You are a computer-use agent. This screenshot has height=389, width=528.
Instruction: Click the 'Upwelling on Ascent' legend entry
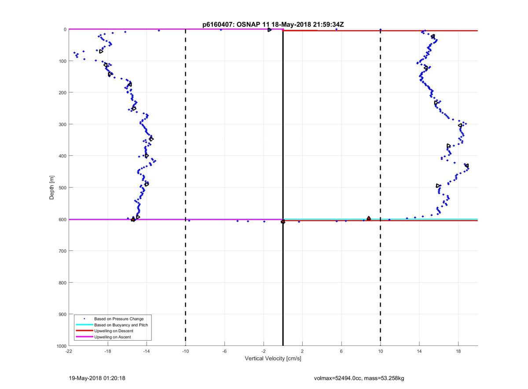pos(112,337)
